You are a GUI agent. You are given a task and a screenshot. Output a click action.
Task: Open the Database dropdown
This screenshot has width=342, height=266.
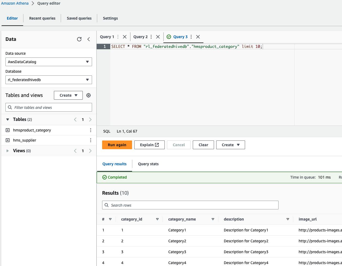49,80
